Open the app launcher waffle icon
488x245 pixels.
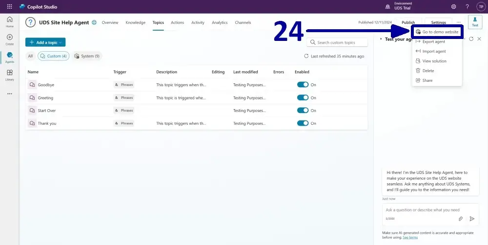[10, 6]
